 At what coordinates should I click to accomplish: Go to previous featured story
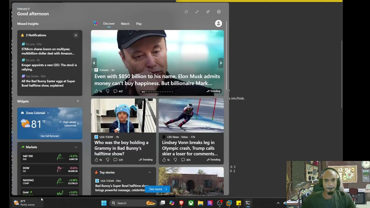pos(94,63)
